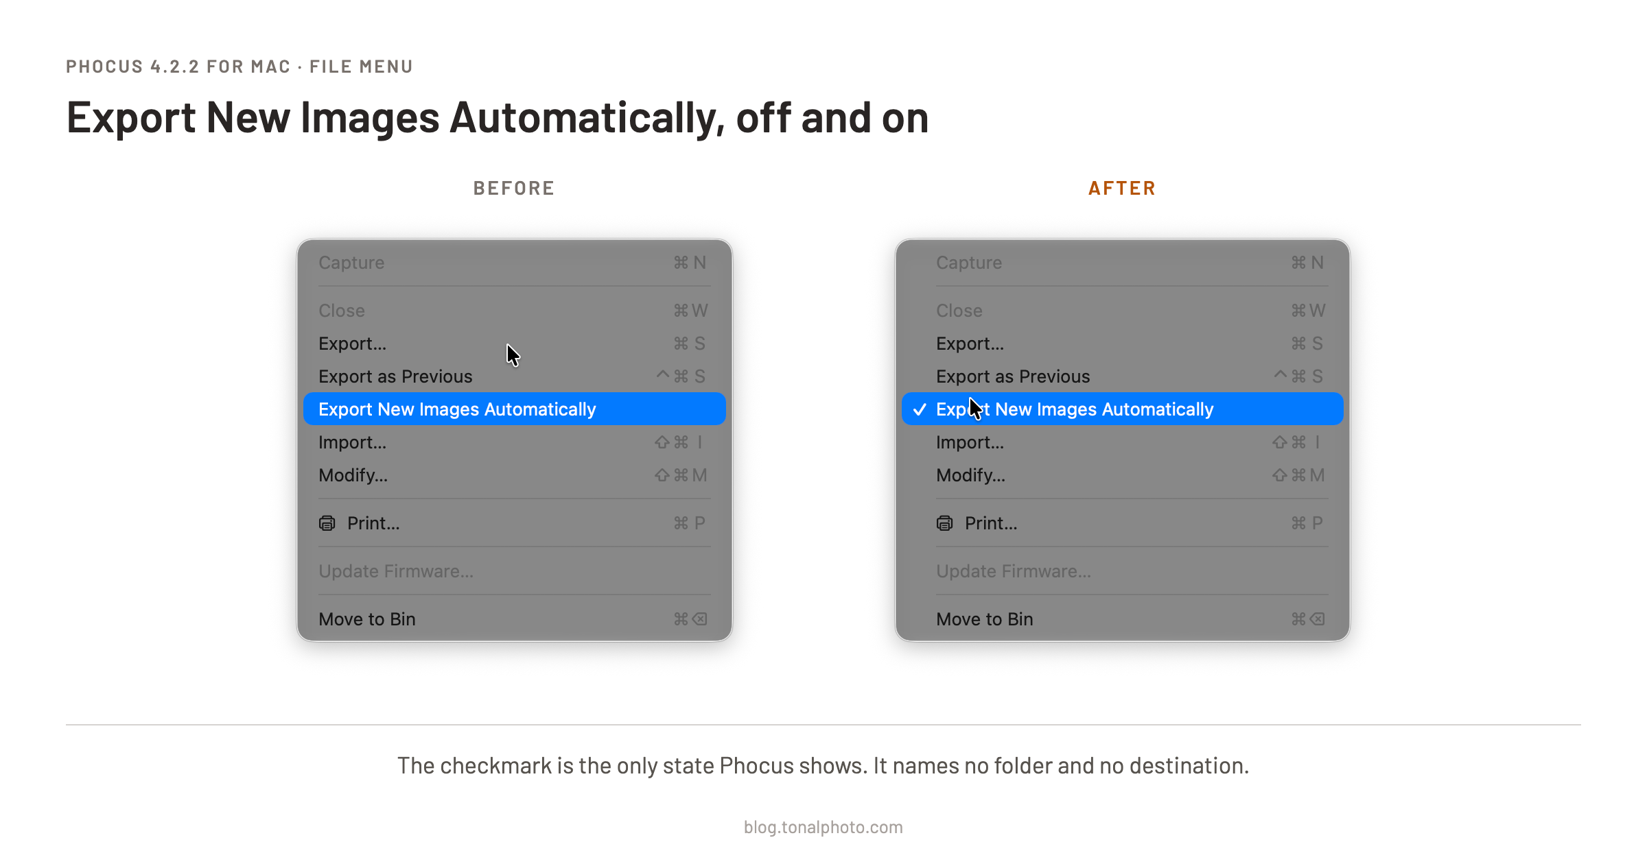Image resolution: width=1647 pixels, height=864 pixels.
Task: Click the printer icon in the BEFORE menu
Action: (x=327, y=523)
